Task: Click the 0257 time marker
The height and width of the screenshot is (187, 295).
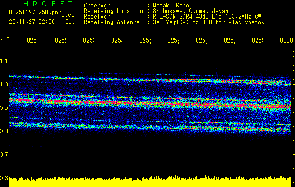Action: (201, 40)
